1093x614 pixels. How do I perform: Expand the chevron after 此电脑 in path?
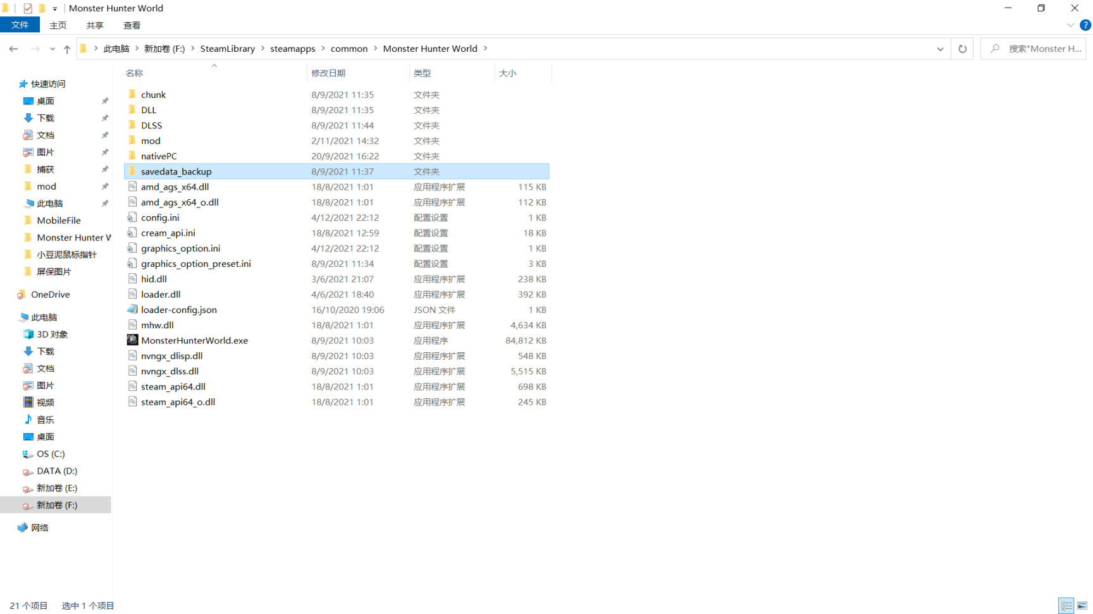(x=137, y=49)
